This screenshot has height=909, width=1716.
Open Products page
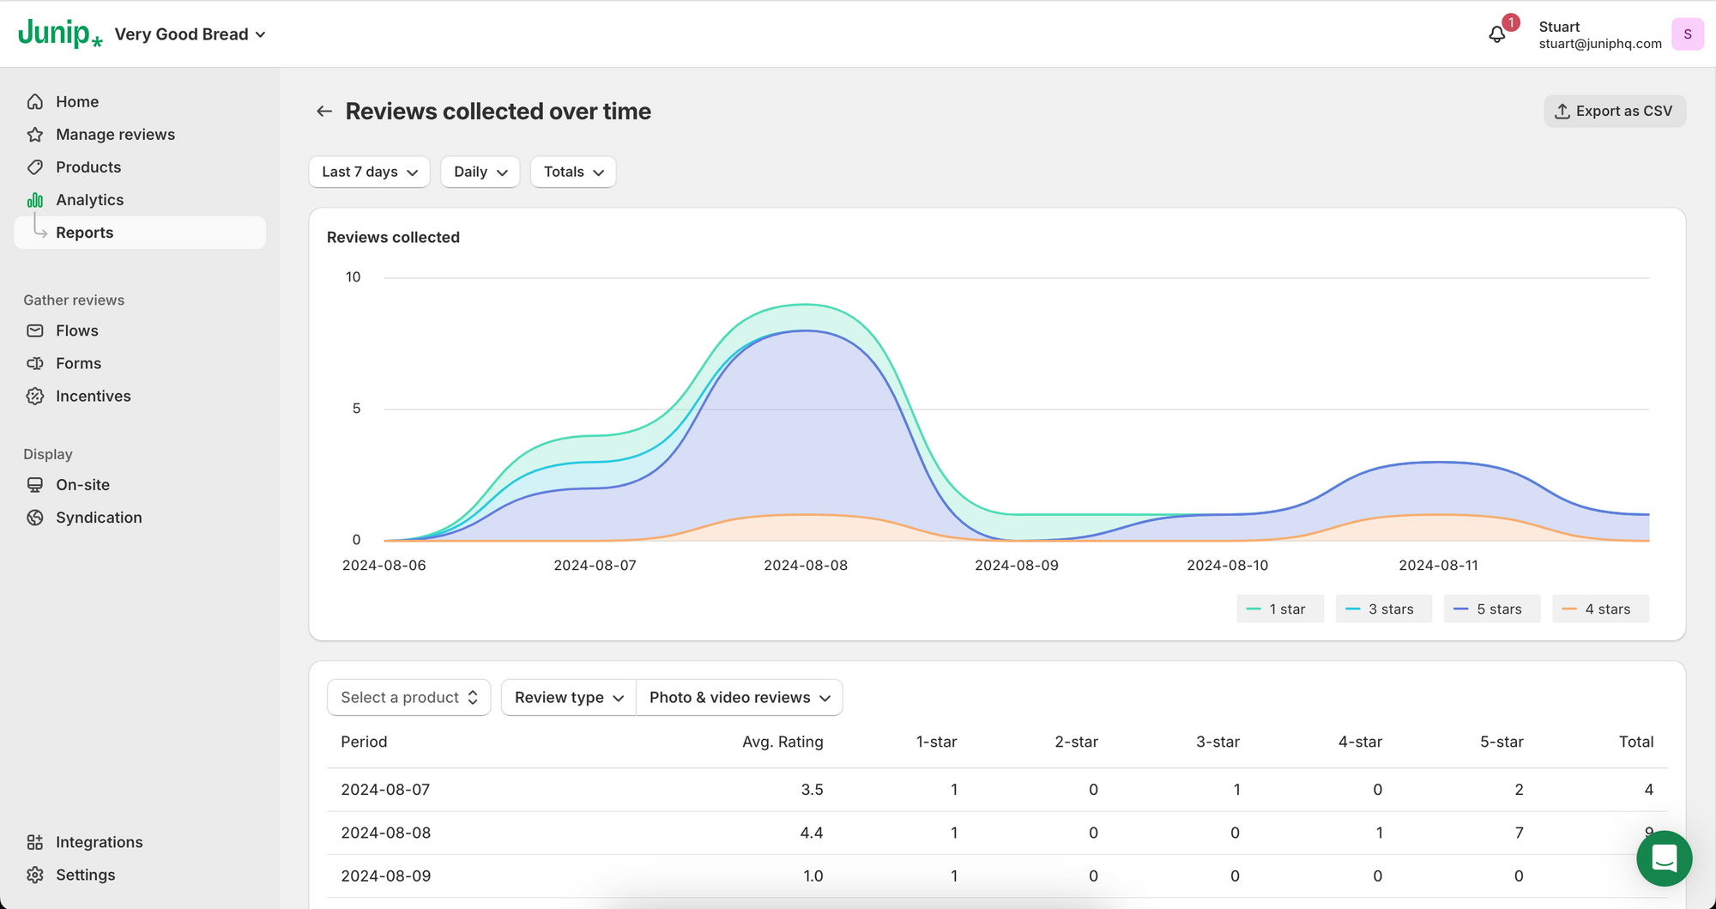tap(88, 167)
